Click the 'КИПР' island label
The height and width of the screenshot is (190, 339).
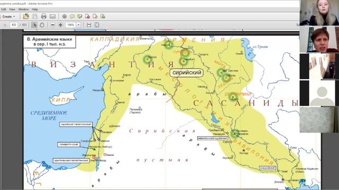pos(61,100)
